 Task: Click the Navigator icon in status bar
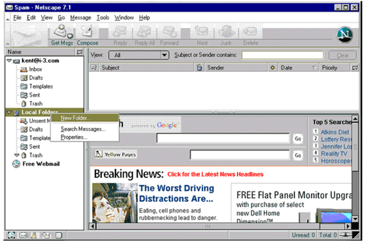tap(11, 235)
